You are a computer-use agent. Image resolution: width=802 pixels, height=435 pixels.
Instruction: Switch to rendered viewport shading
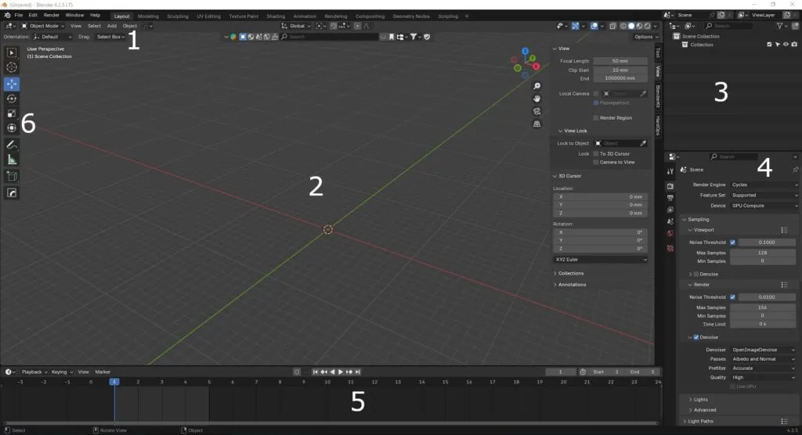647,26
